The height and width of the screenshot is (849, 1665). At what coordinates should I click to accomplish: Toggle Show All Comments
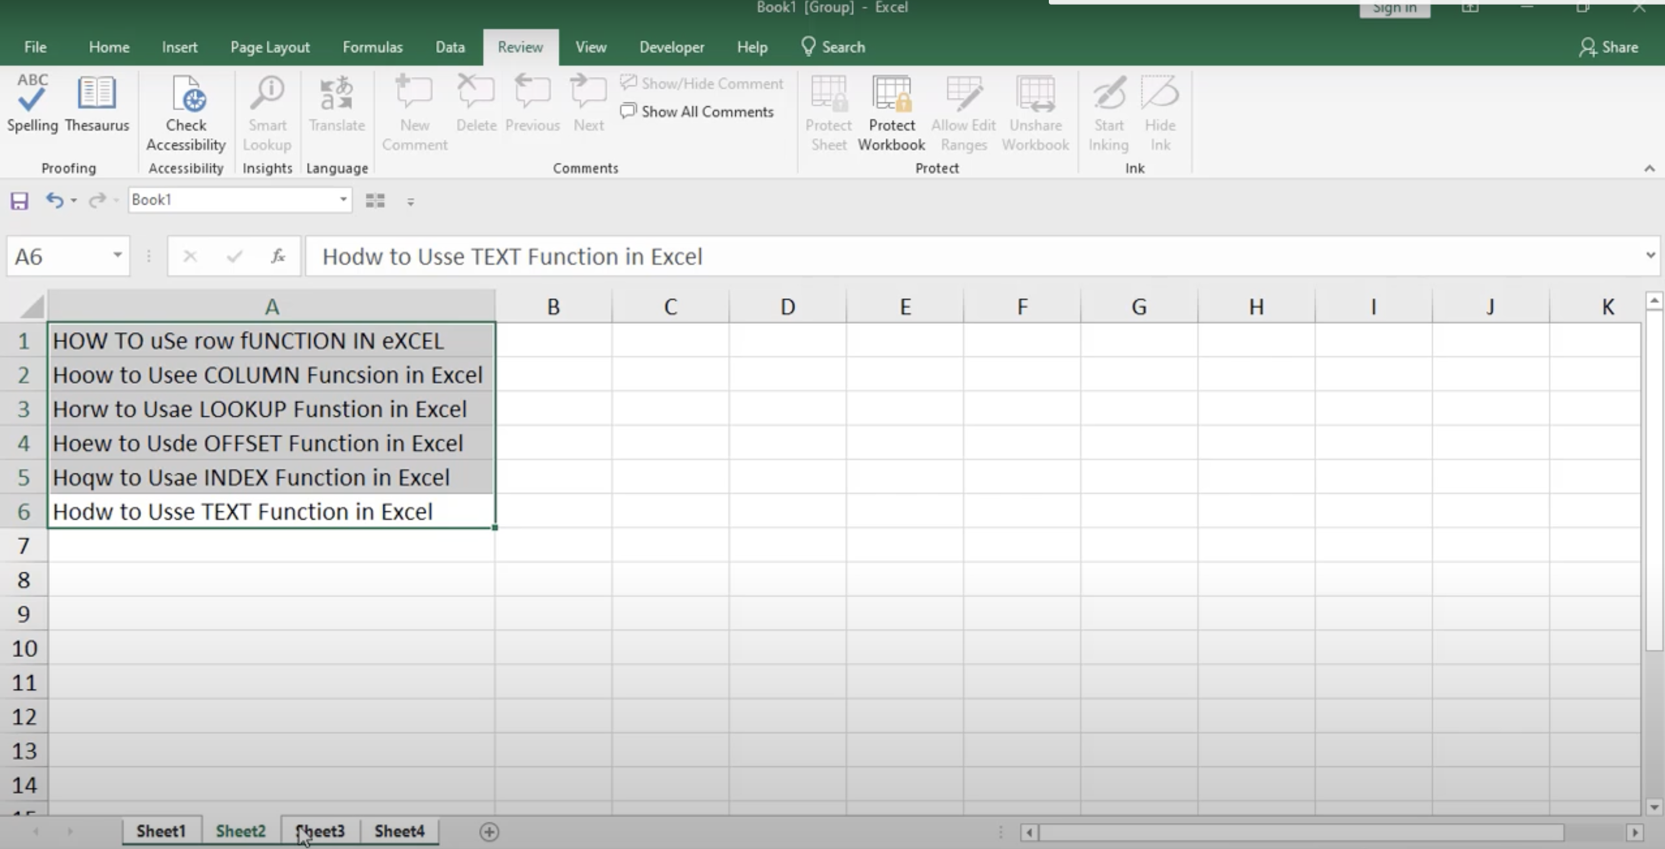coord(697,111)
